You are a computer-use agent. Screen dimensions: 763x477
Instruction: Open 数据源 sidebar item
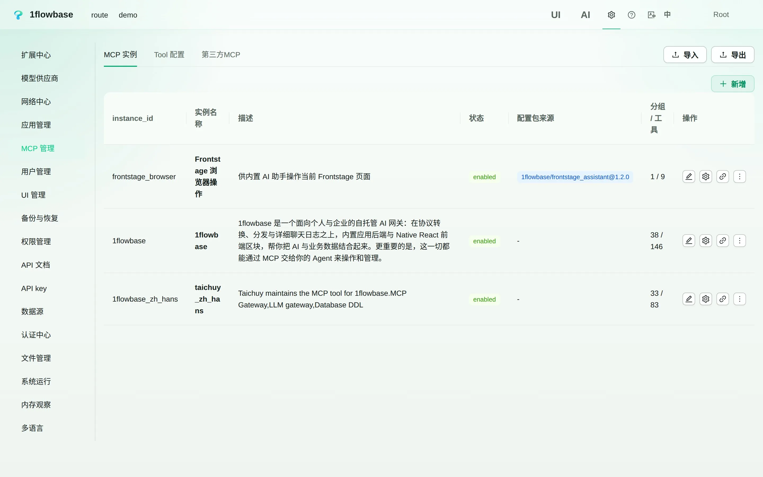pos(32,311)
